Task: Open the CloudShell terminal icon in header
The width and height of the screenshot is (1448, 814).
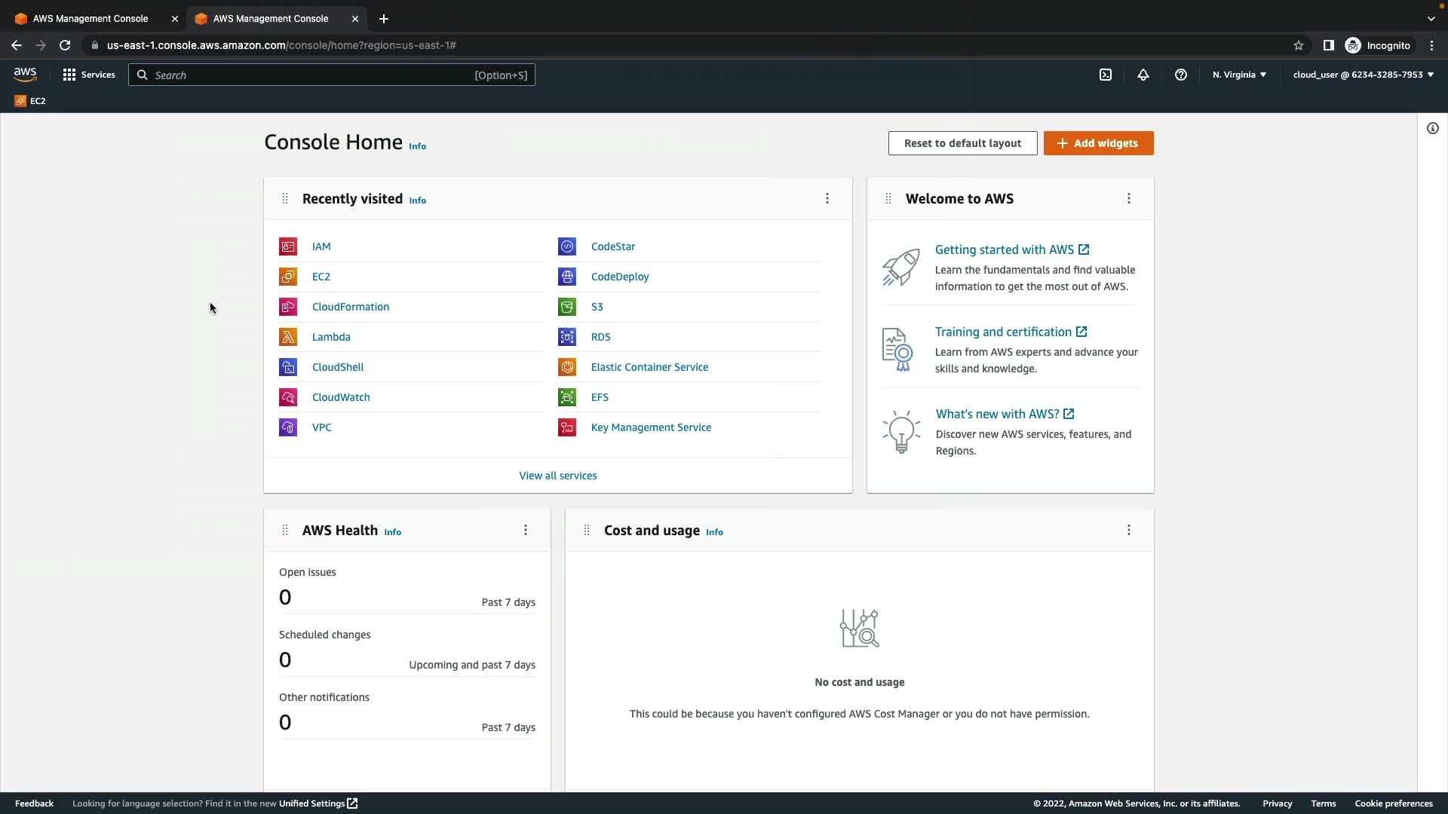Action: point(1106,75)
